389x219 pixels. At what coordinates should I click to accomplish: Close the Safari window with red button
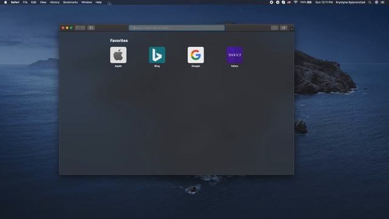point(63,28)
